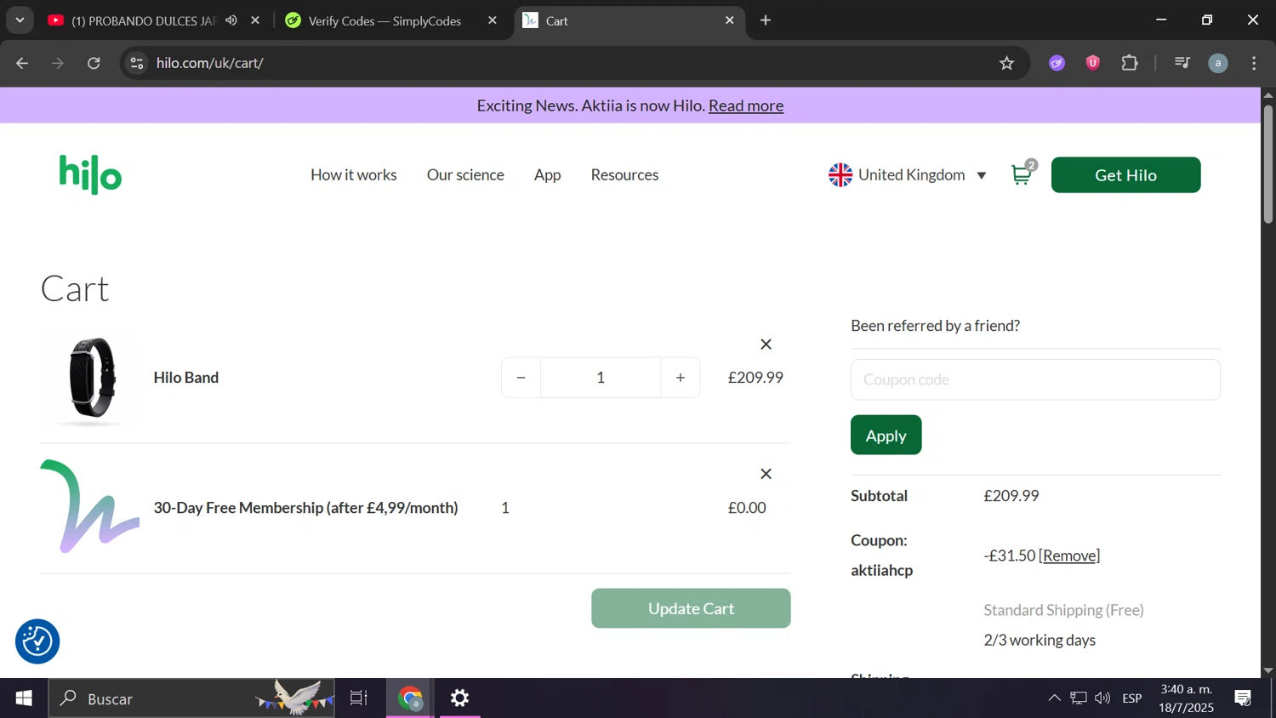Open Chrome from the taskbar
The image size is (1276, 718).
click(x=411, y=698)
